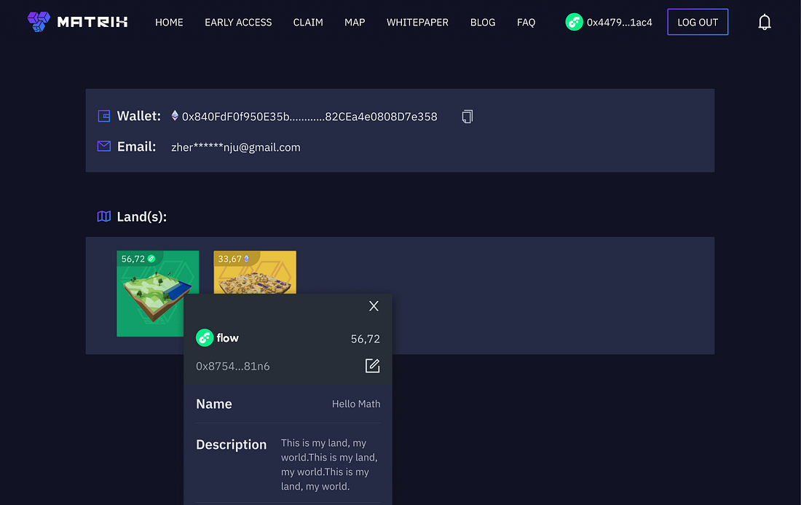Select the yellow land 33,67 thumbnail
Viewport: 801px width, 505px height.
point(255,273)
